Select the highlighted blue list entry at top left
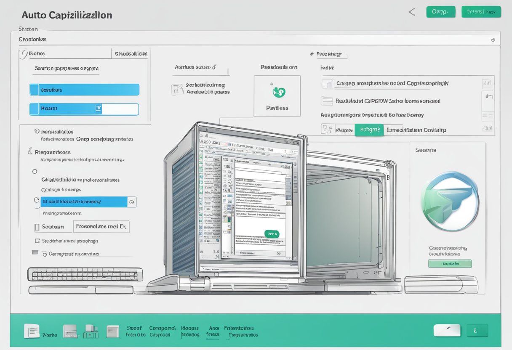This screenshot has height=350, width=512. tap(84, 89)
